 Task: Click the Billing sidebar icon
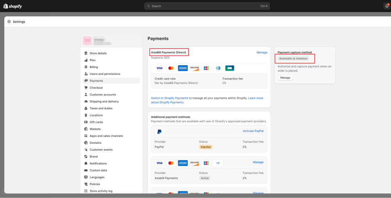pyautogui.click(x=86, y=67)
